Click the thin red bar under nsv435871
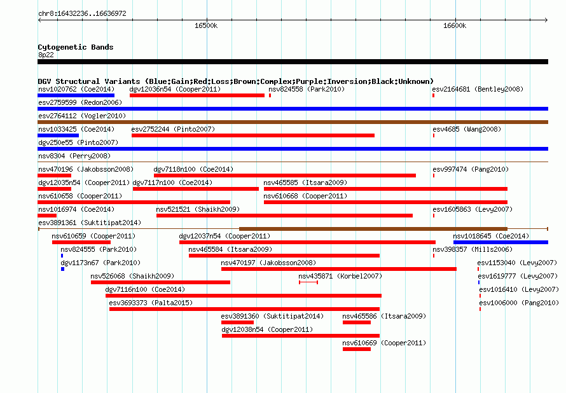The height and width of the screenshot is (393, 566). tap(308, 282)
